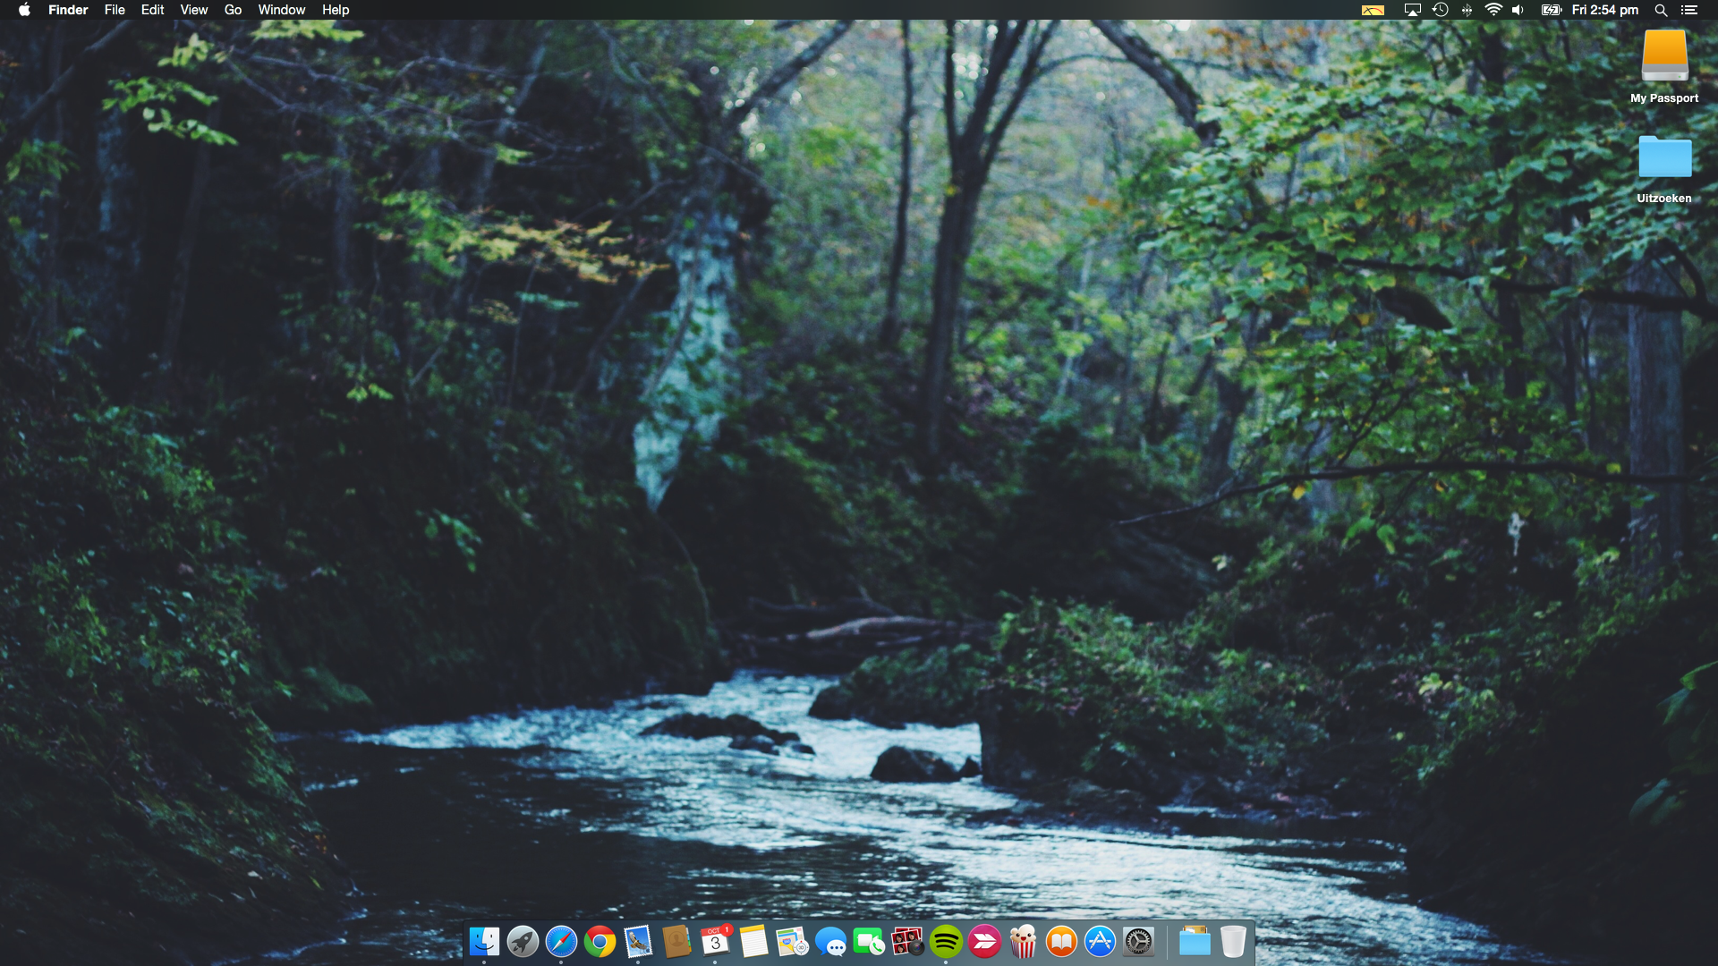Open the Trash in the Dock
This screenshot has width=1718, height=966.
(1233, 942)
